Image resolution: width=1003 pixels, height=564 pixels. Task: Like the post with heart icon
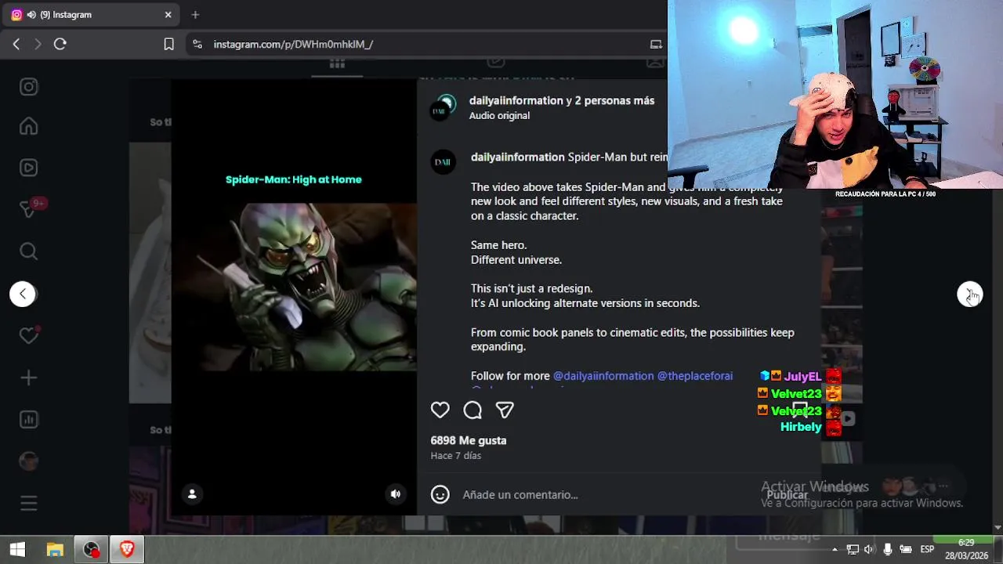440,410
